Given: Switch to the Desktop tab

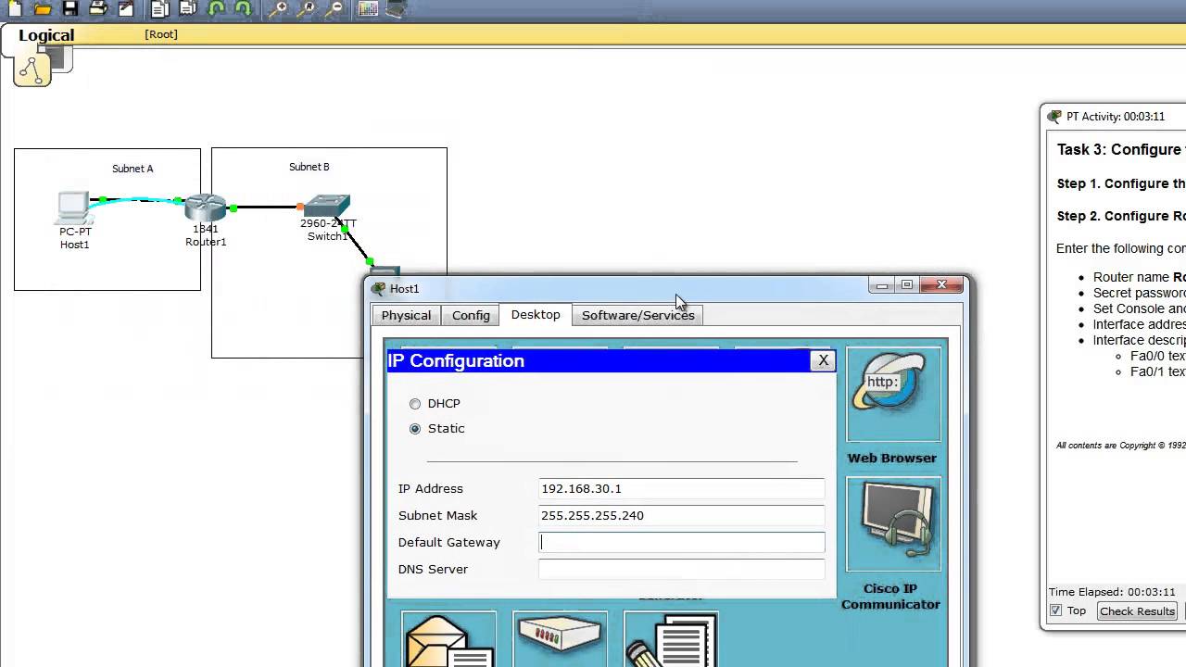Looking at the screenshot, I should (536, 315).
